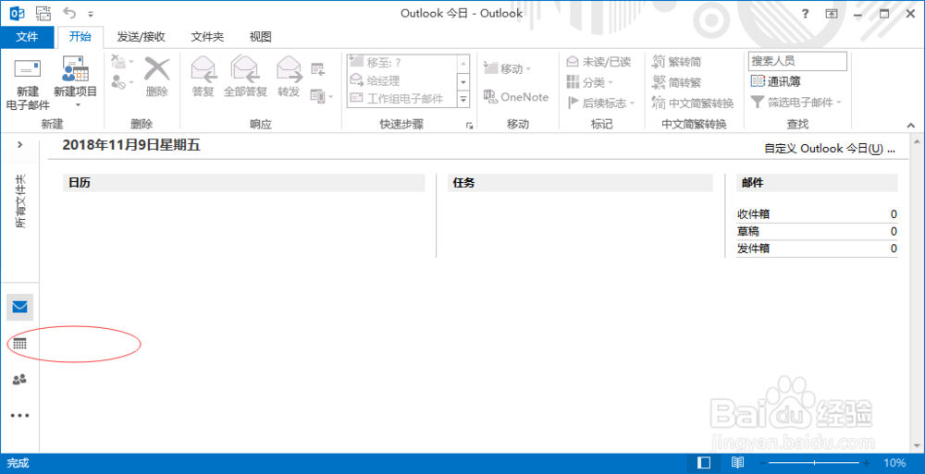Click the 搜索人员 search field
Screen dimensions: 925x474
pos(797,61)
